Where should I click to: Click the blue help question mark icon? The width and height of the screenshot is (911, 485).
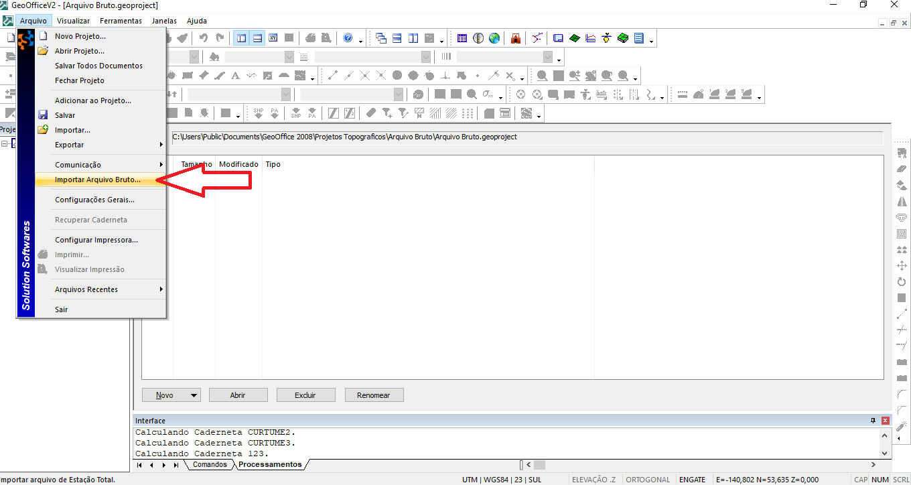click(x=348, y=38)
